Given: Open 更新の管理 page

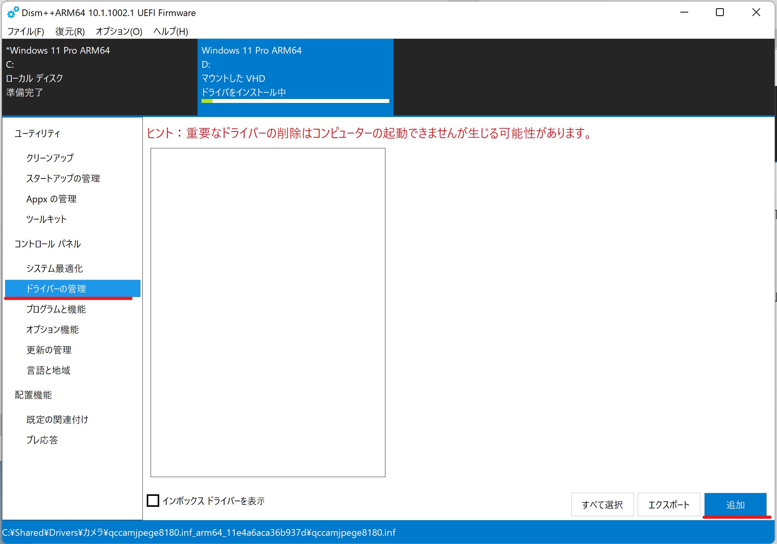Looking at the screenshot, I should point(49,350).
